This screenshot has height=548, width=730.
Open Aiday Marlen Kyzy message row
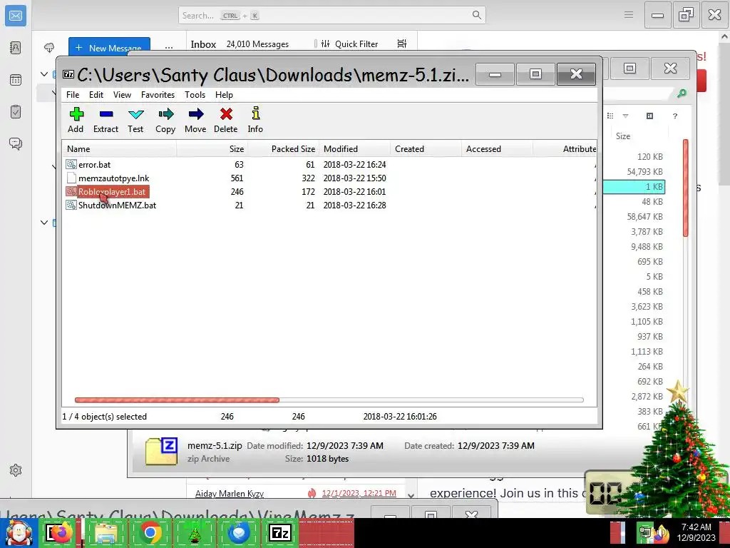[296, 493]
